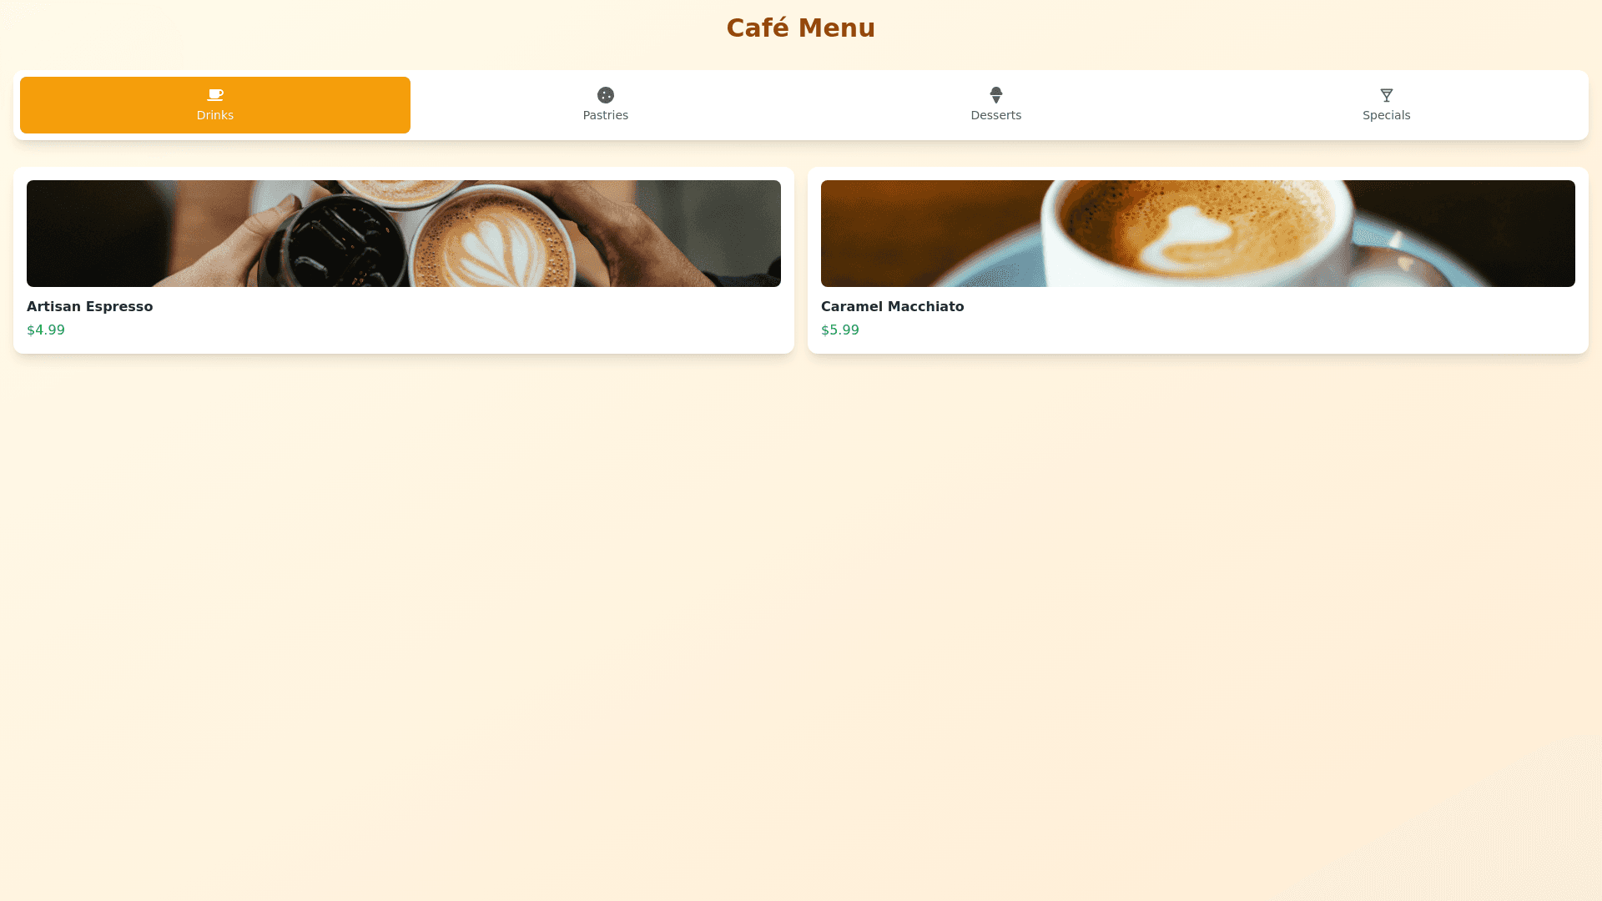Click the $4.99 price
The image size is (1602, 901).
46,330
